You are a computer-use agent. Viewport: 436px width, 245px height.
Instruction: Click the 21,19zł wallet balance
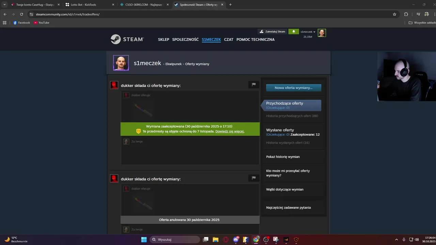[x=308, y=36]
